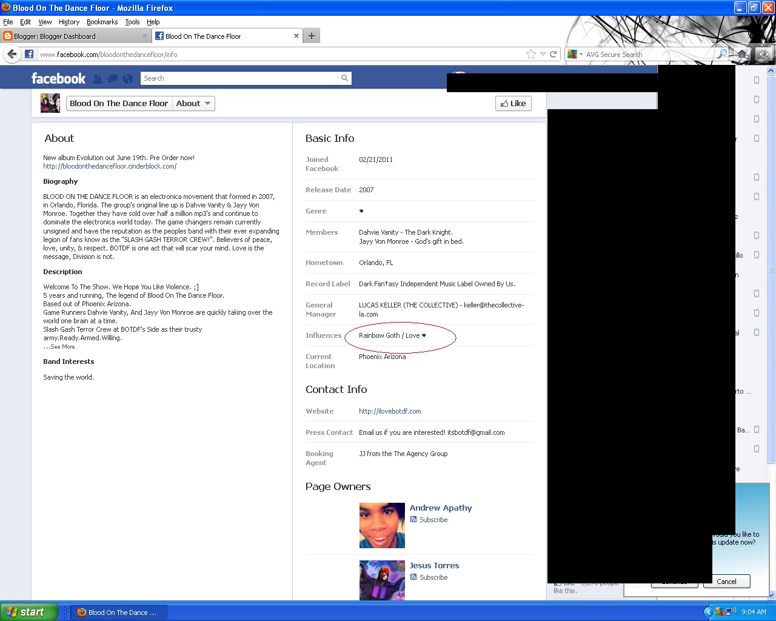Click the Facebook search field

[x=239, y=78]
